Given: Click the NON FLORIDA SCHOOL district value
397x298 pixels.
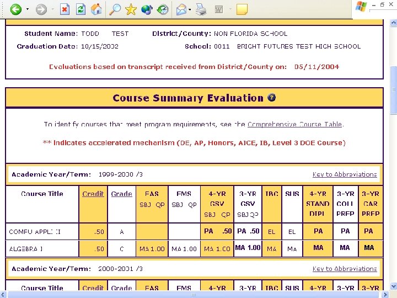Looking at the screenshot, I should 251,34.
